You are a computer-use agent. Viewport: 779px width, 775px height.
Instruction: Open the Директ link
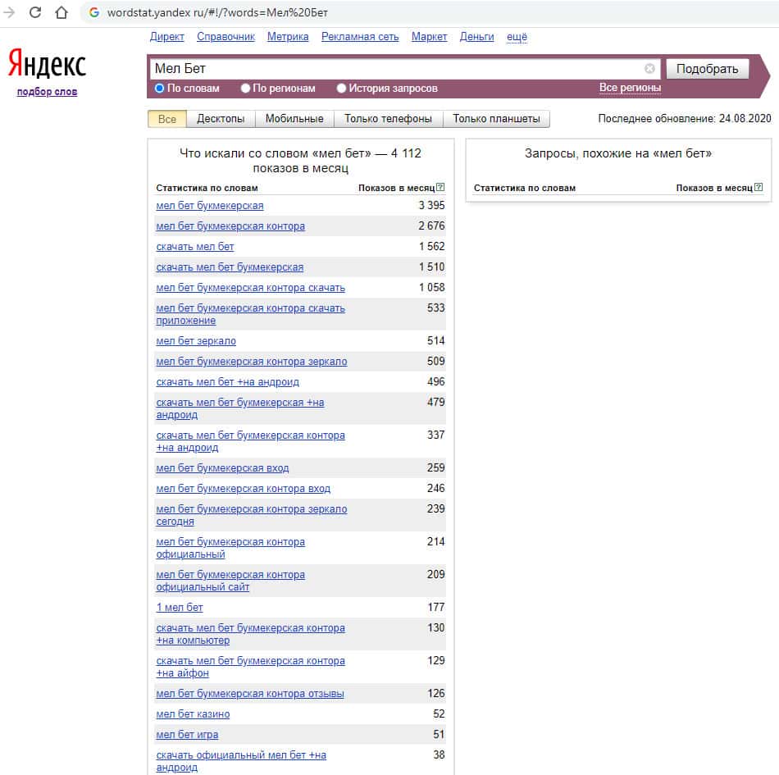pos(167,37)
